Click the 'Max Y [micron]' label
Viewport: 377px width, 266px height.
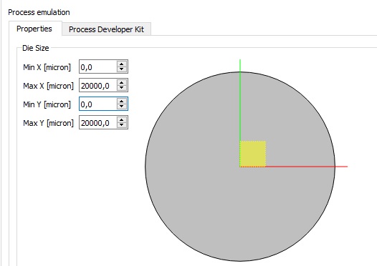tap(48, 123)
